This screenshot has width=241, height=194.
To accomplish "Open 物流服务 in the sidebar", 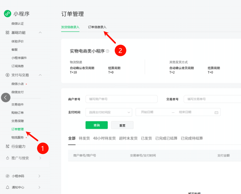I will click(x=17, y=138).
